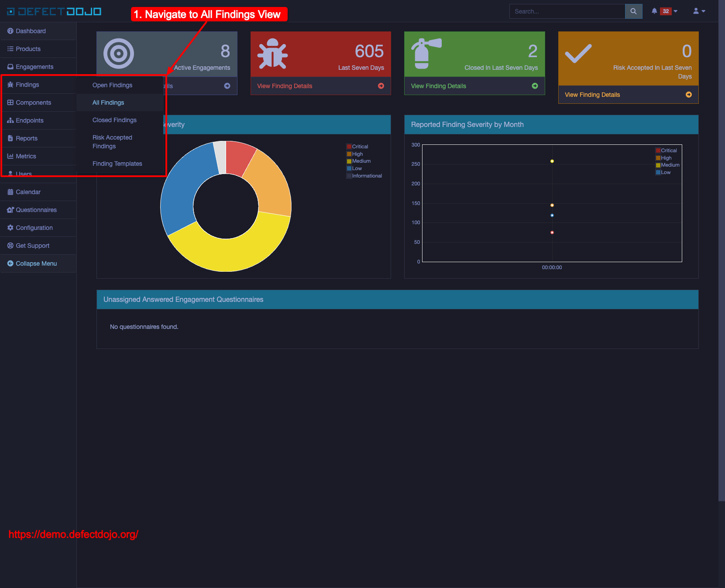This screenshot has height=588, width=725.
Task: Open the Components menu label
Action: click(33, 103)
